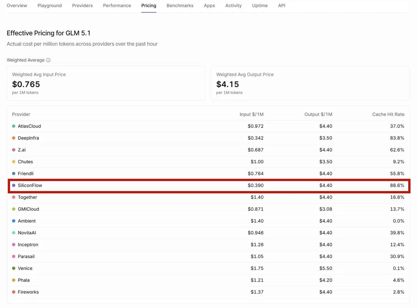Click SiliconFlow's $0.390 input price
This screenshot has height=308, width=417.
click(256, 185)
